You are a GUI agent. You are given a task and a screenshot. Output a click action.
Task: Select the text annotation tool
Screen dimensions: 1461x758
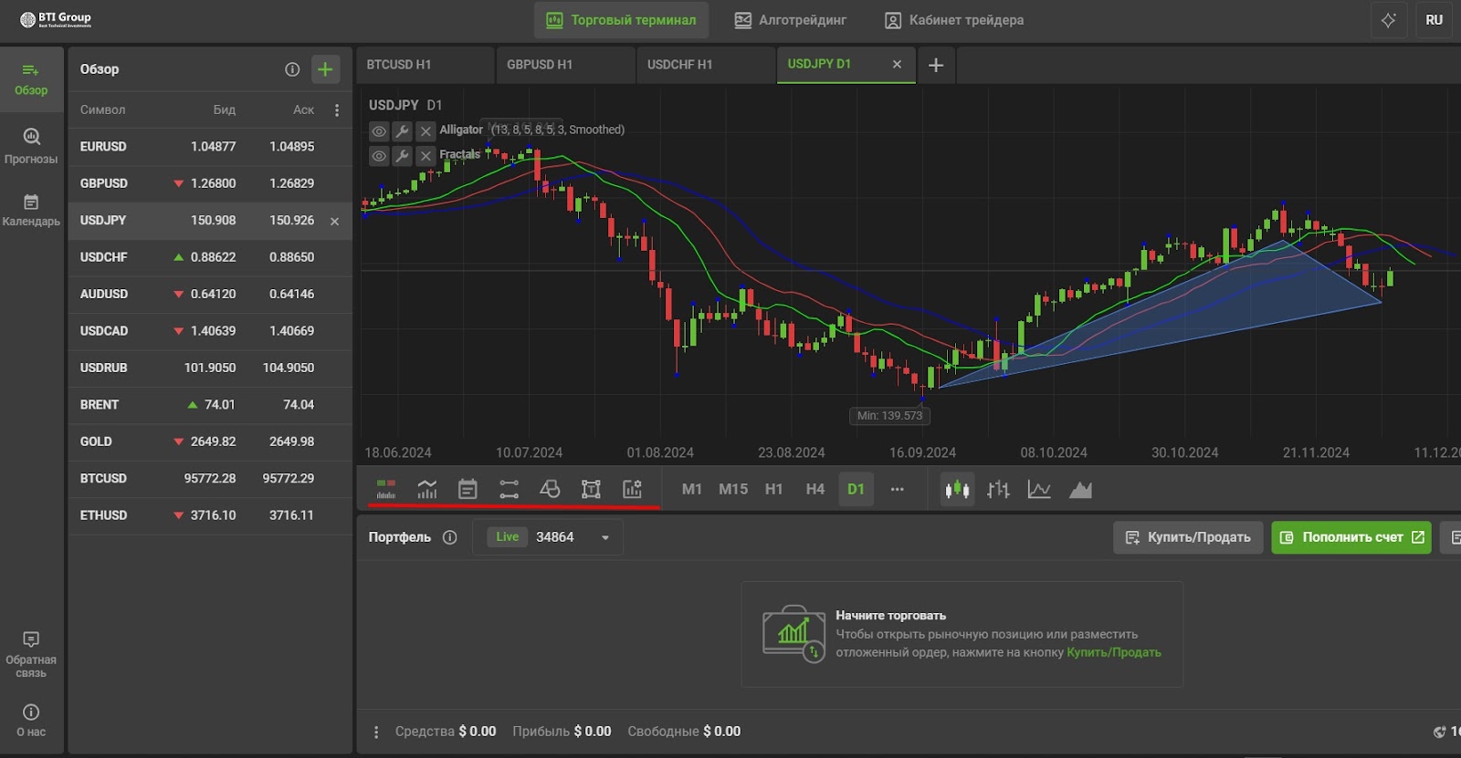coord(591,490)
